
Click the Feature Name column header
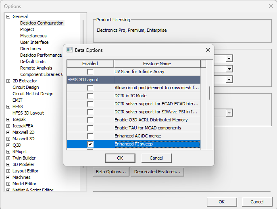point(157,64)
